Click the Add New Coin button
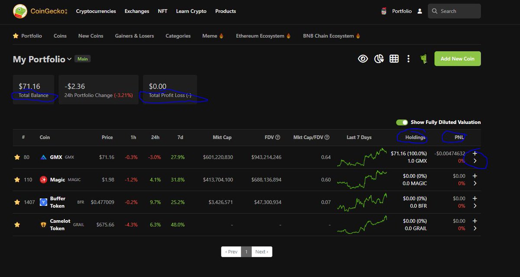This screenshot has width=520, height=277. pyautogui.click(x=458, y=59)
